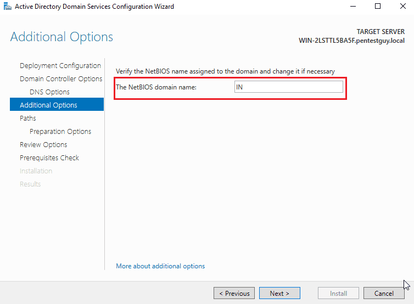Jump to Paths step
414x304 pixels.
tap(27, 118)
